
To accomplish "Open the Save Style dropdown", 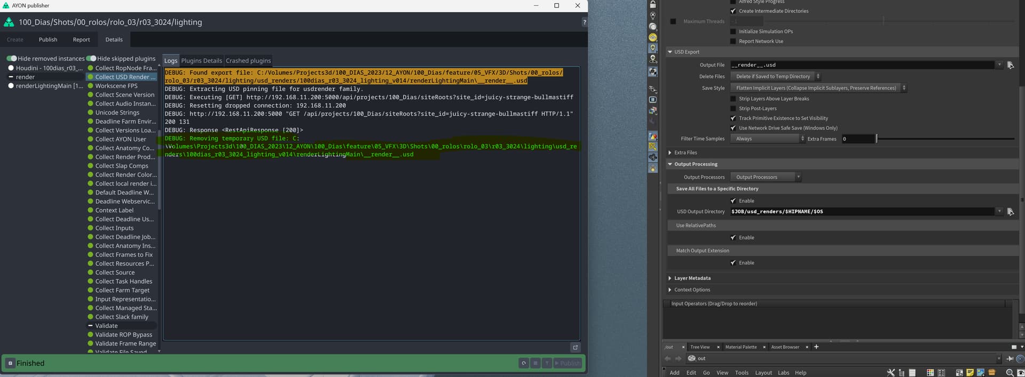I will [818, 88].
